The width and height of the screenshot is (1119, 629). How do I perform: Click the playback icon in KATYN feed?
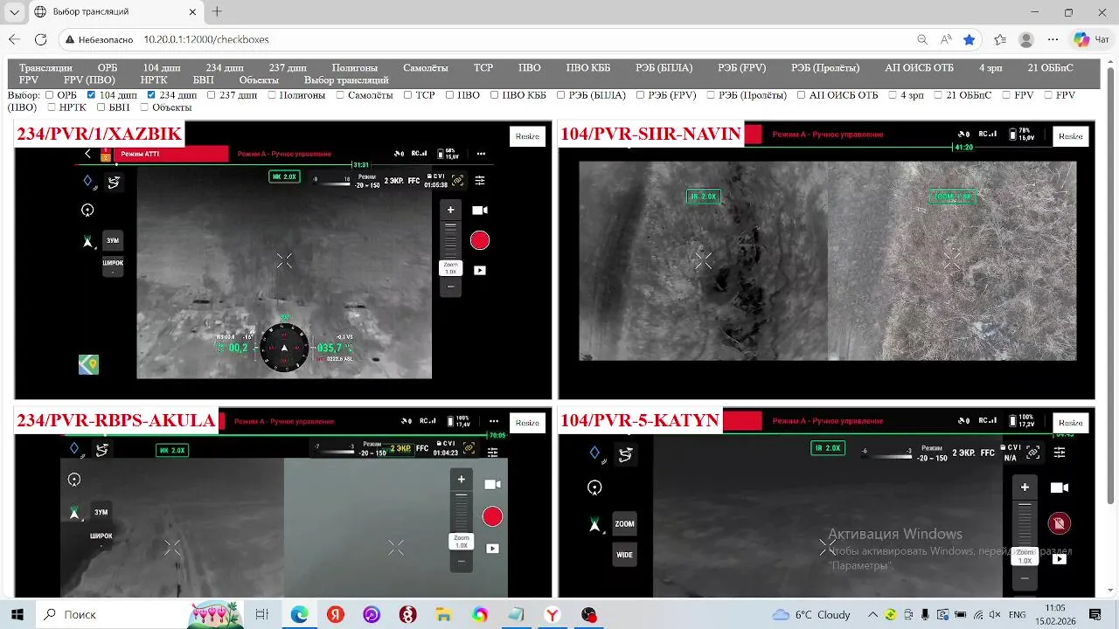pyautogui.click(x=1059, y=559)
